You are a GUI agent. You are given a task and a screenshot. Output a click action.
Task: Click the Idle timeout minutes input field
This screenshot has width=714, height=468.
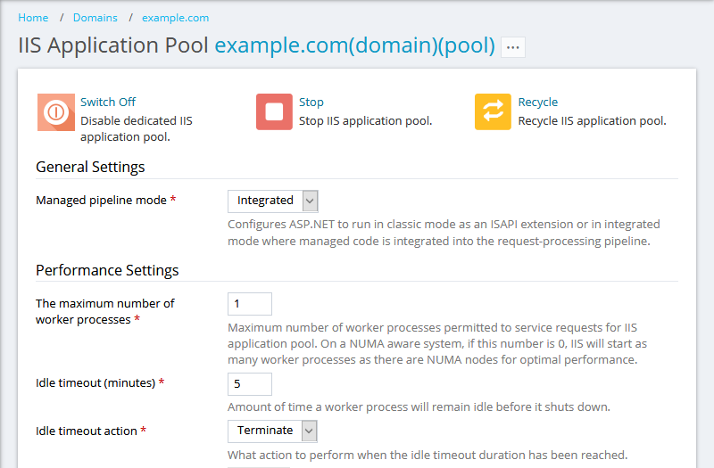250,384
